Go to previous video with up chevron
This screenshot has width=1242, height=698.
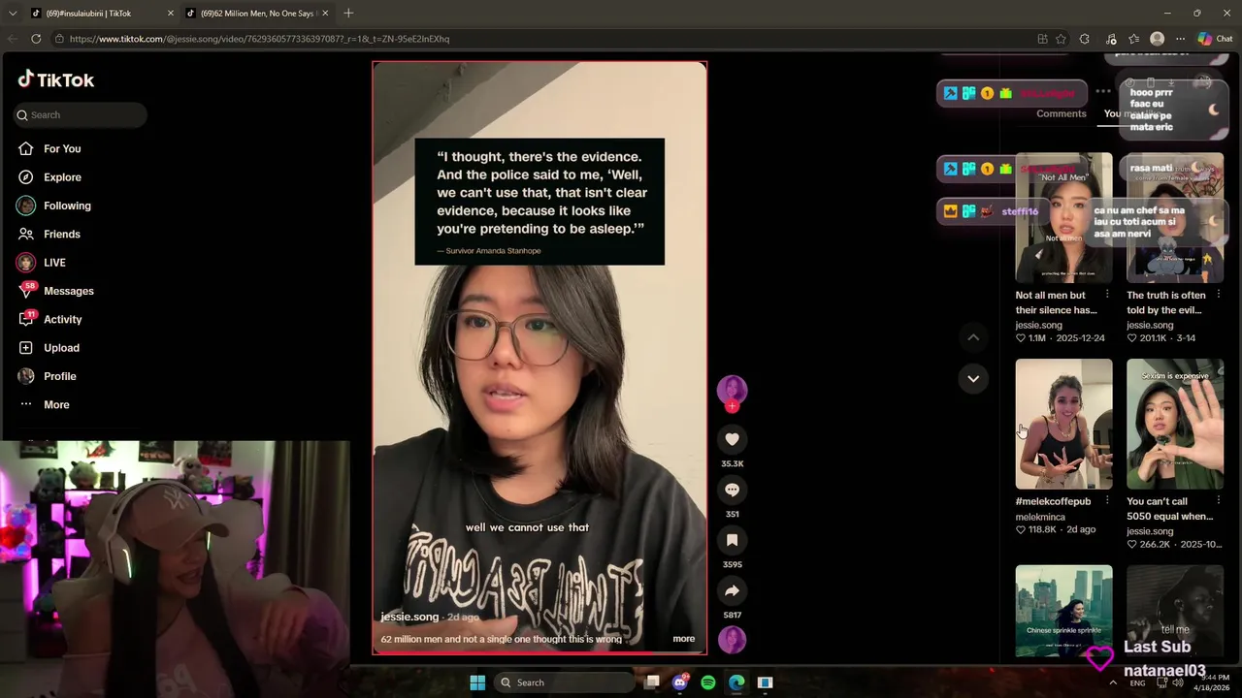click(973, 337)
